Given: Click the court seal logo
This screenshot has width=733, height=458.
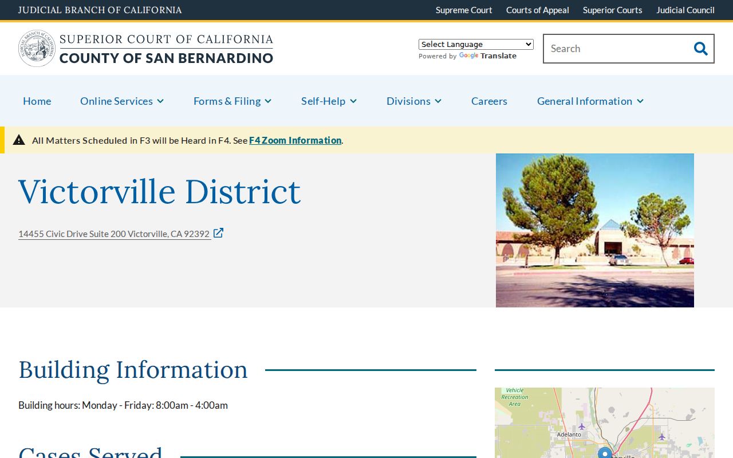Looking at the screenshot, I should point(37,49).
